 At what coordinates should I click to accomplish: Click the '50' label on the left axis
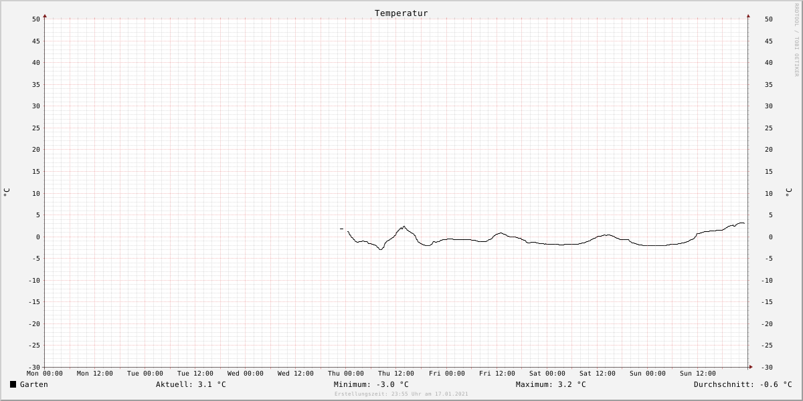(36, 19)
